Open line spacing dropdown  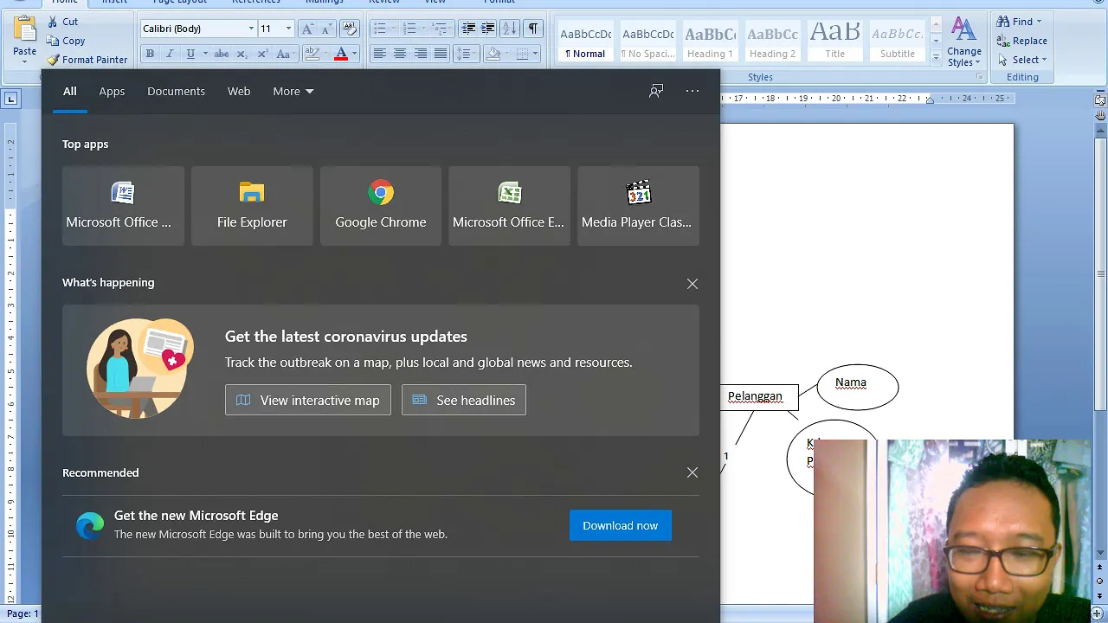(466, 54)
